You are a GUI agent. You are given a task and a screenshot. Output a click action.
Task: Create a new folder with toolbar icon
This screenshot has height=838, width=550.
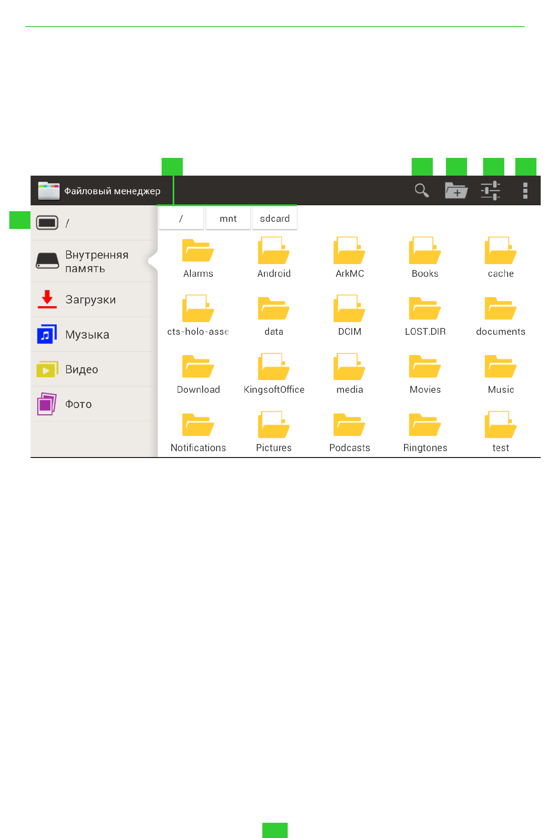456,191
